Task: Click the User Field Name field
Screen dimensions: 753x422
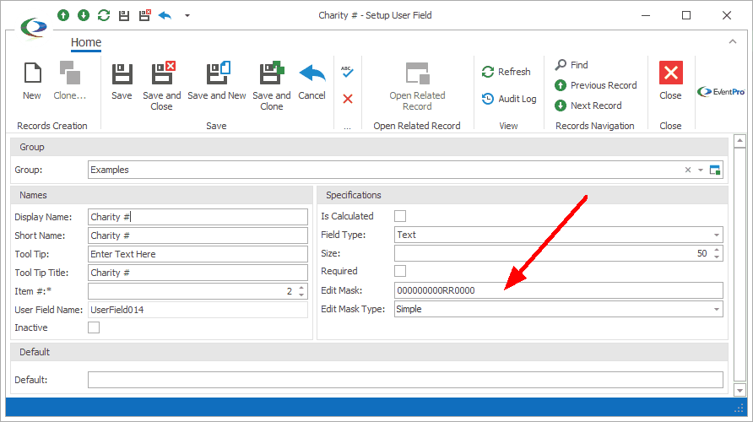Action: click(198, 310)
